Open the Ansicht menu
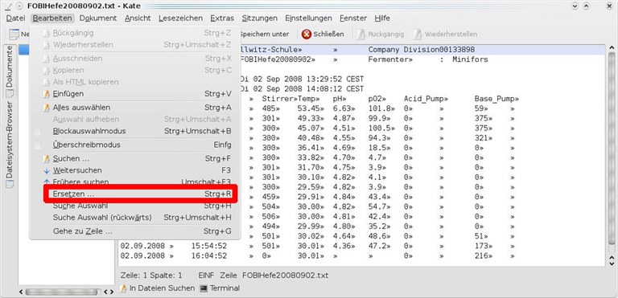The image size is (618, 298). click(x=138, y=18)
